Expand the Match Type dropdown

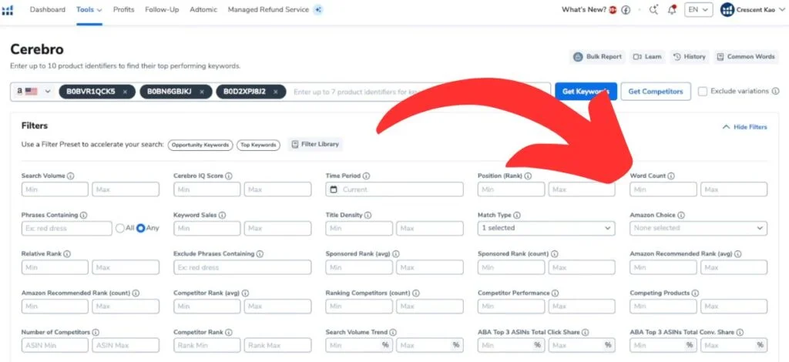[546, 228]
